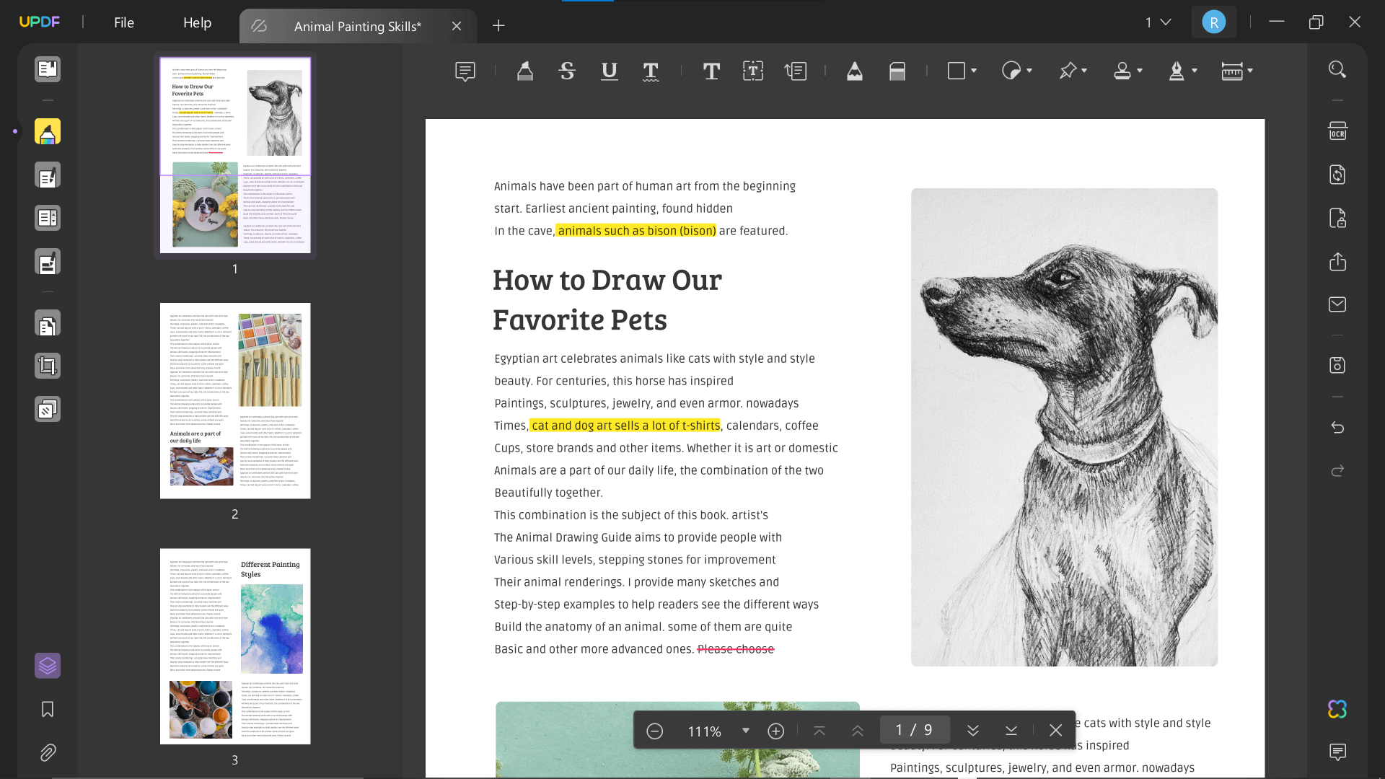This screenshot has width=1385, height=779.
Task: Jump to the last page
Action: (1011, 730)
